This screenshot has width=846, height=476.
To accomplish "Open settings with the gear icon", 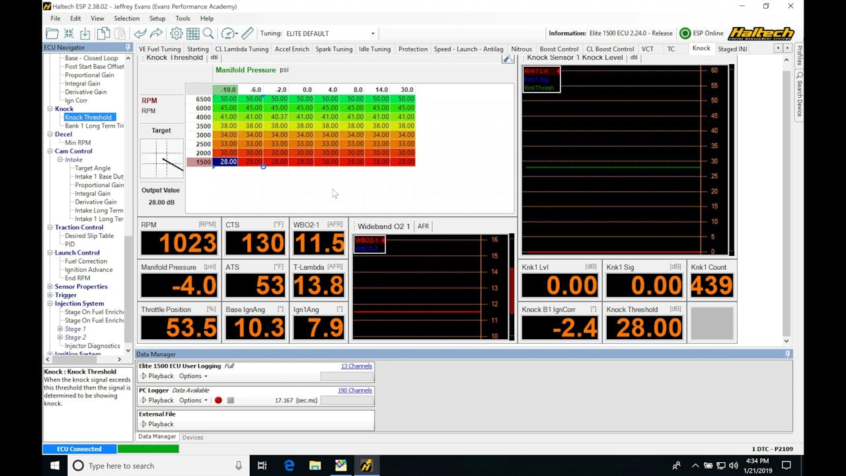I will tap(176, 34).
